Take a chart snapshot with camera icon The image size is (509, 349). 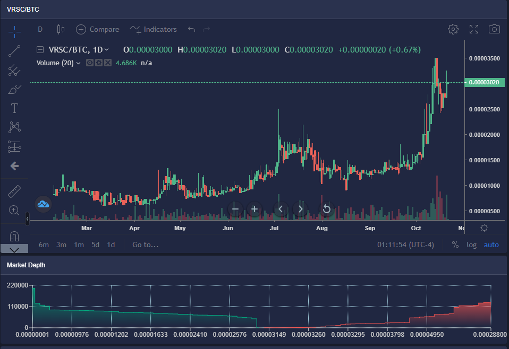pyautogui.click(x=494, y=29)
